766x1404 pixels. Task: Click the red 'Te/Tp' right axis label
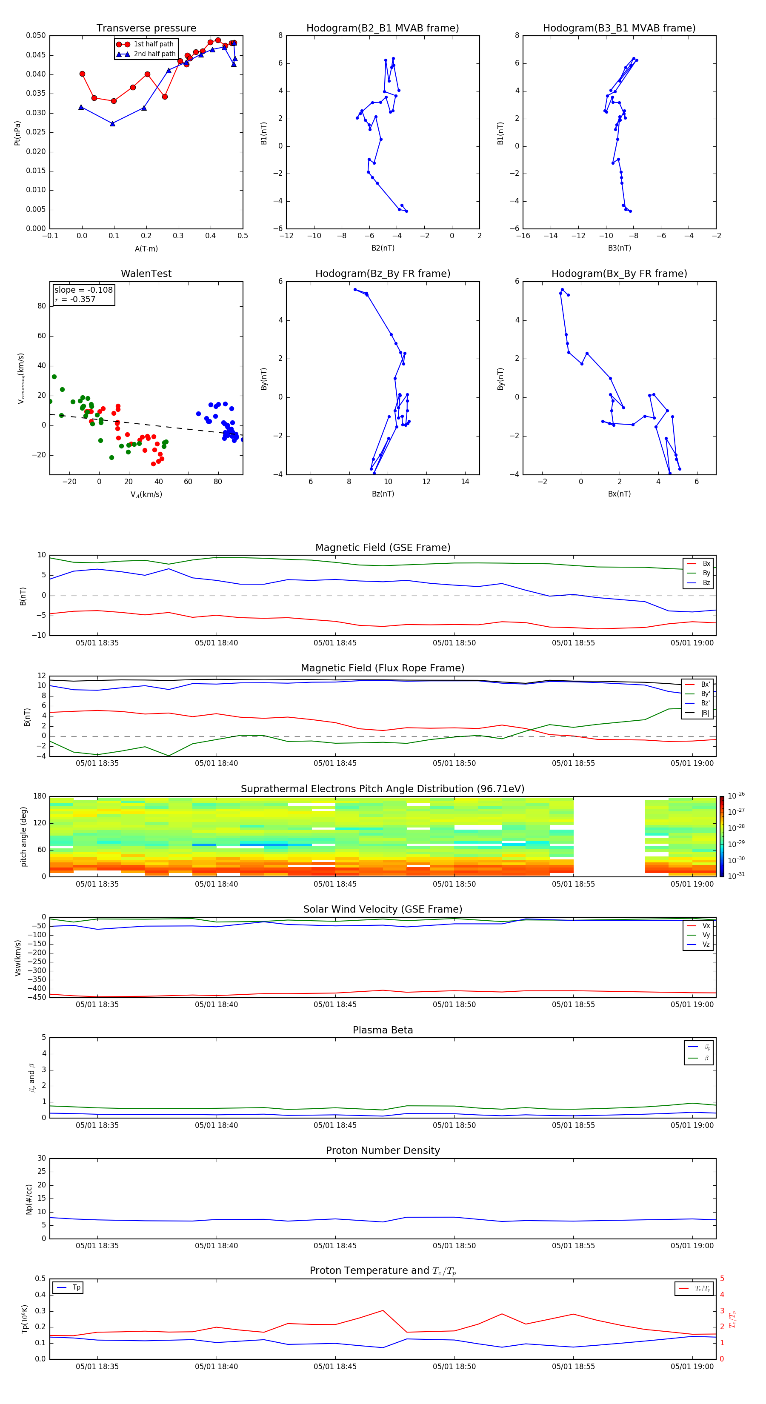733,1319
